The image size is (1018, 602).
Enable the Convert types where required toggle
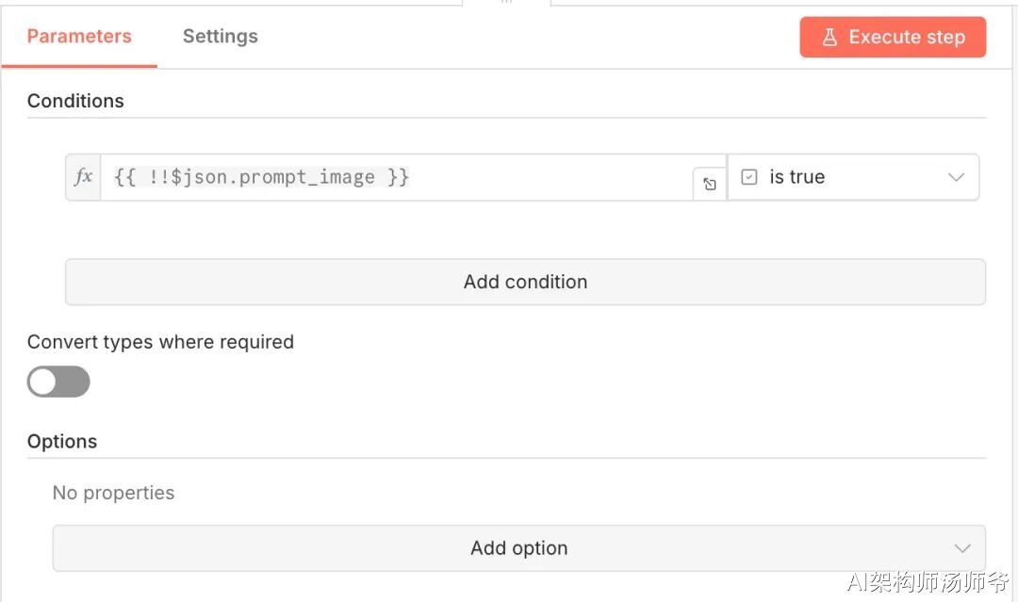(x=58, y=382)
